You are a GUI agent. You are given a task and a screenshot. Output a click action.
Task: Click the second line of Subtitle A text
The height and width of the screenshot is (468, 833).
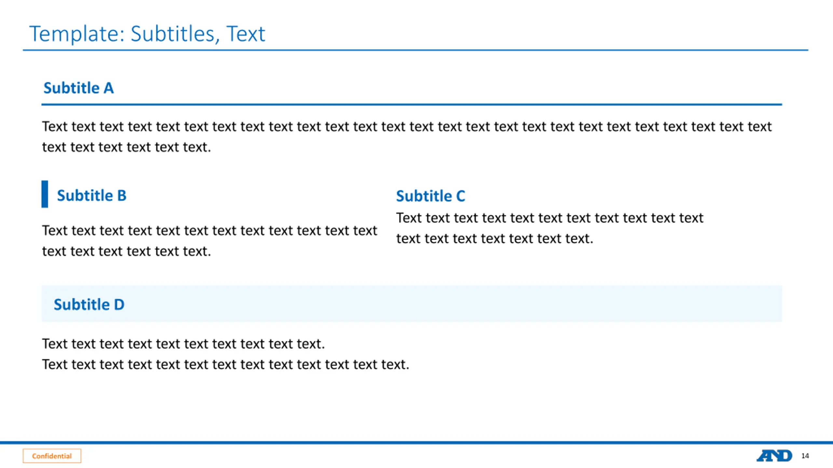(x=127, y=147)
